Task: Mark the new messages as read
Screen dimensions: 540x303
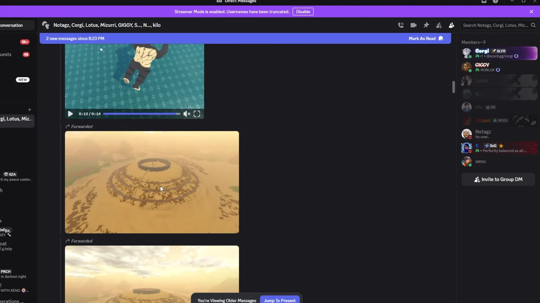Action: tap(426, 38)
